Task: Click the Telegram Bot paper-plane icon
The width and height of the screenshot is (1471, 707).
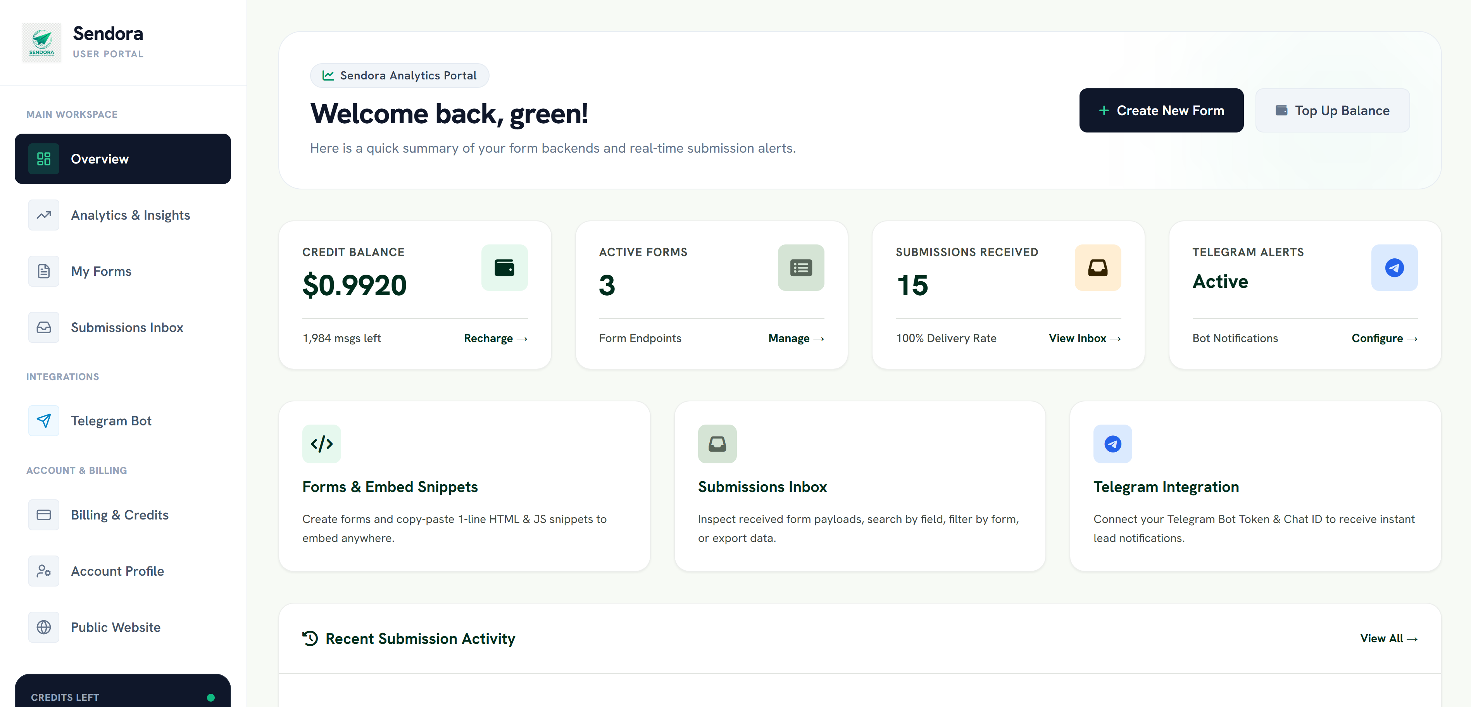Action: pyautogui.click(x=44, y=421)
